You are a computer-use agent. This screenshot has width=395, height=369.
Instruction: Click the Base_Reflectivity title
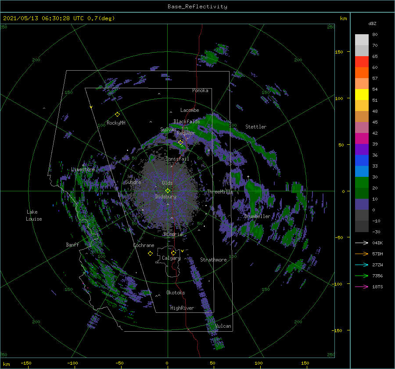[x=197, y=7]
